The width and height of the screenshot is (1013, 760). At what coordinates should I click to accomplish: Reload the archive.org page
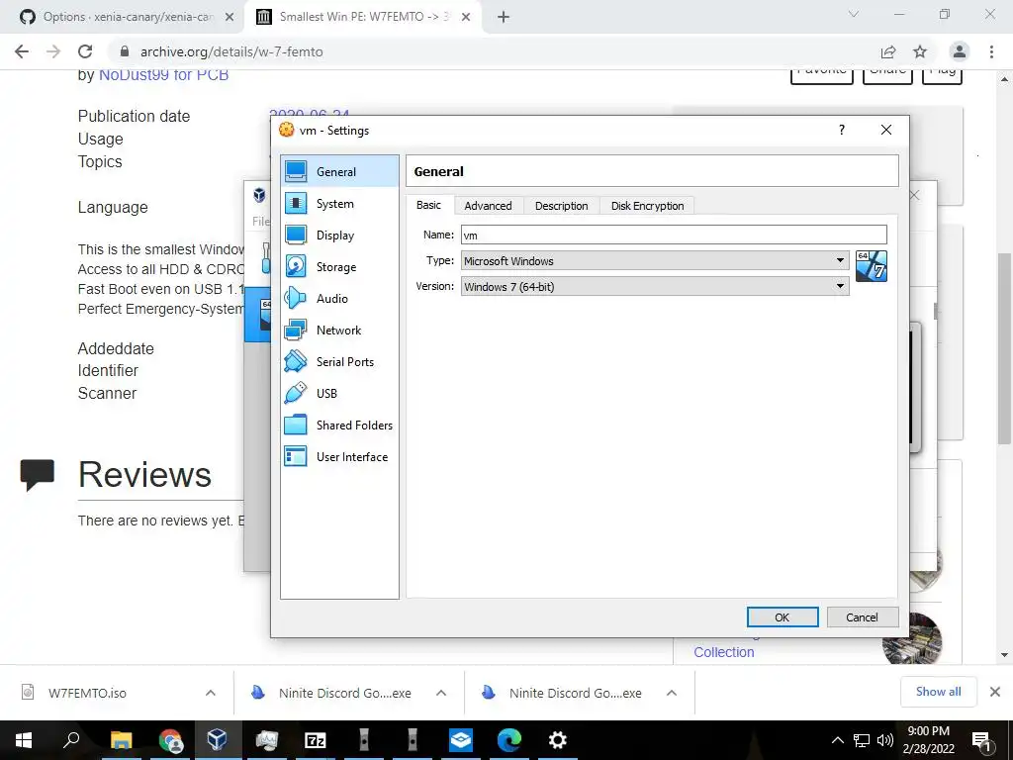tap(85, 51)
